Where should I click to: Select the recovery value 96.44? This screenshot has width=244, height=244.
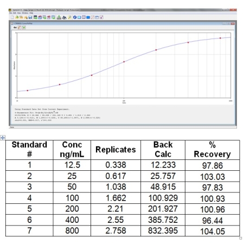[213, 221]
